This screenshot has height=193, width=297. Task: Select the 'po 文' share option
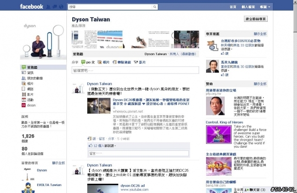[88, 62]
